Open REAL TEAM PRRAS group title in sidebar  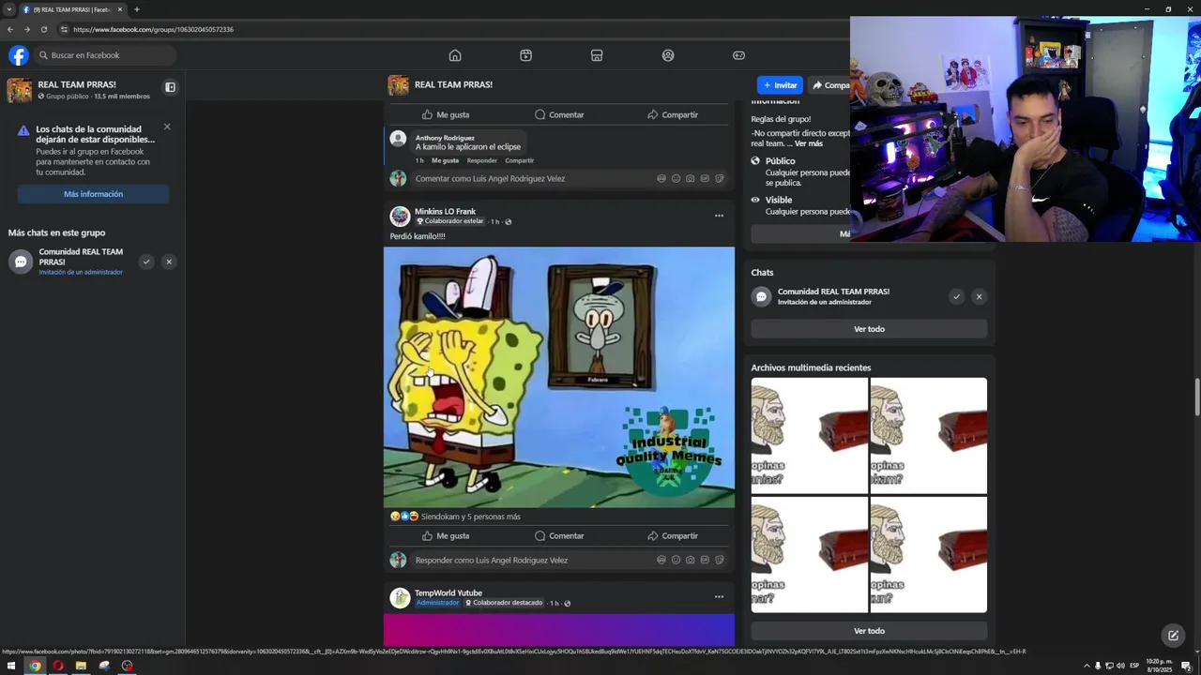click(x=77, y=84)
